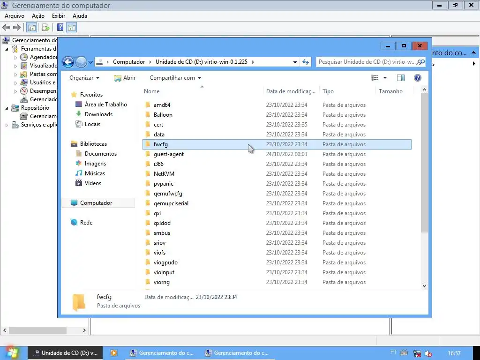
Task: Select Downloads in Favoritos sidebar
Action: pyautogui.click(x=98, y=114)
